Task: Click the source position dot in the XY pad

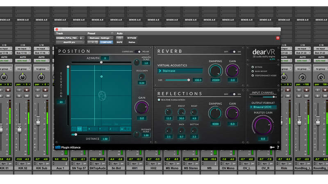Action: point(101,76)
